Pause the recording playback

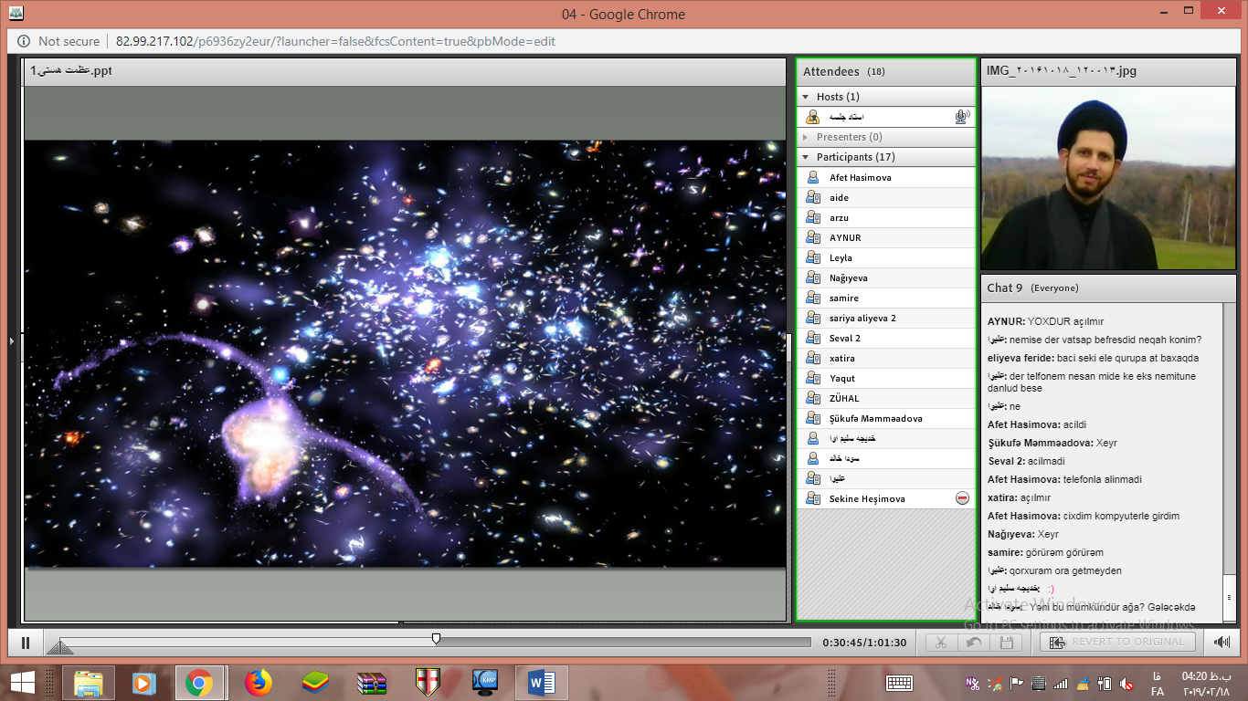26,643
